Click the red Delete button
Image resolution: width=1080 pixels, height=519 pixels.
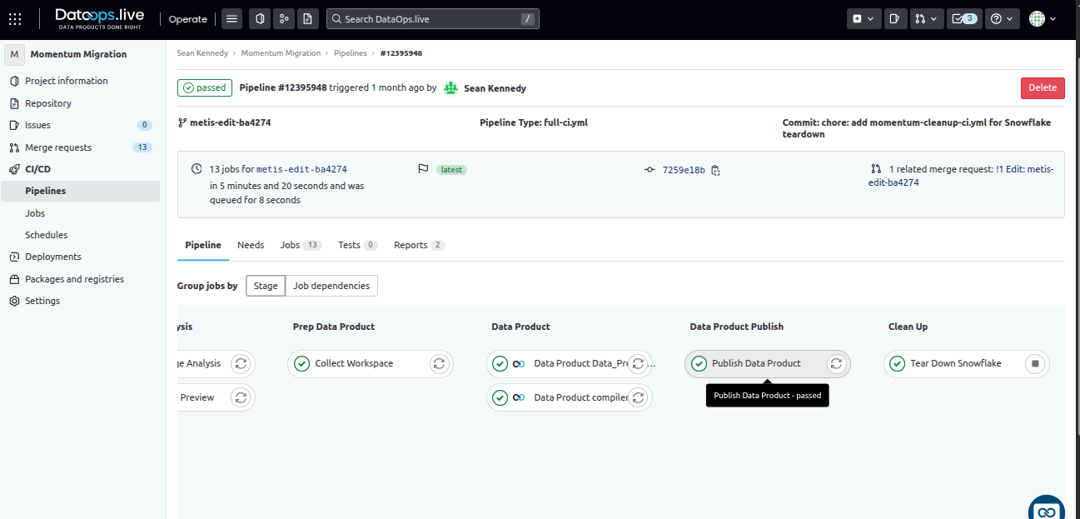[x=1043, y=87]
